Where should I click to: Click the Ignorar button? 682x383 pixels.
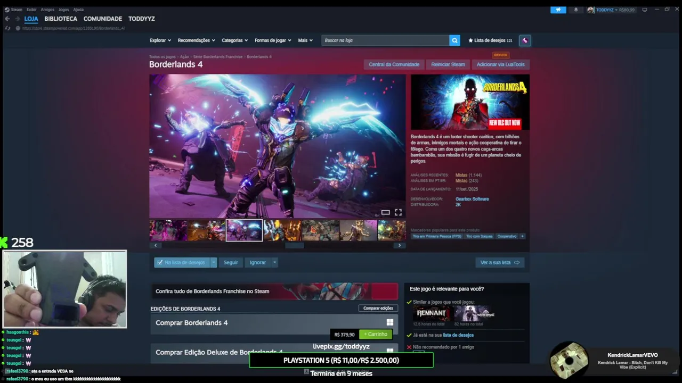click(x=258, y=262)
